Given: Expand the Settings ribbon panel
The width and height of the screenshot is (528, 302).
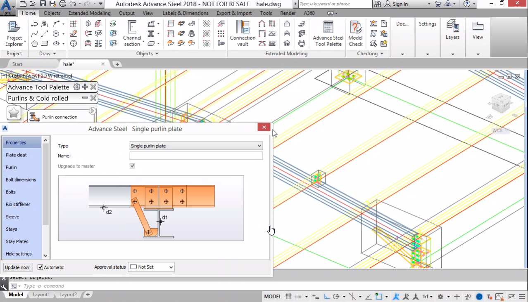Looking at the screenshot, I should pos(428,54).
